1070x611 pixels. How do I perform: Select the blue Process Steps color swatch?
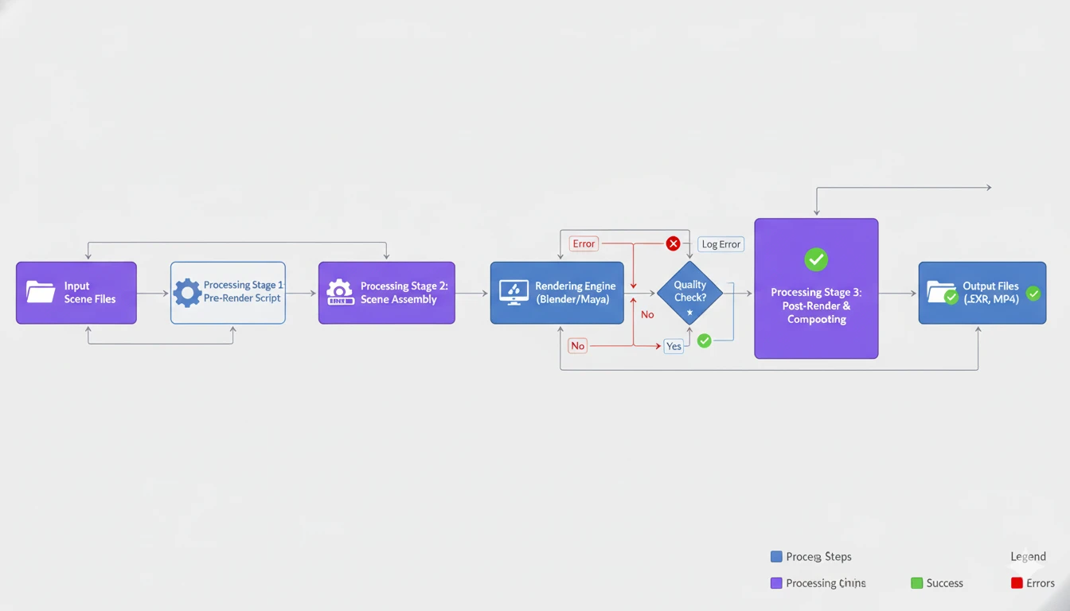point(776,556)
